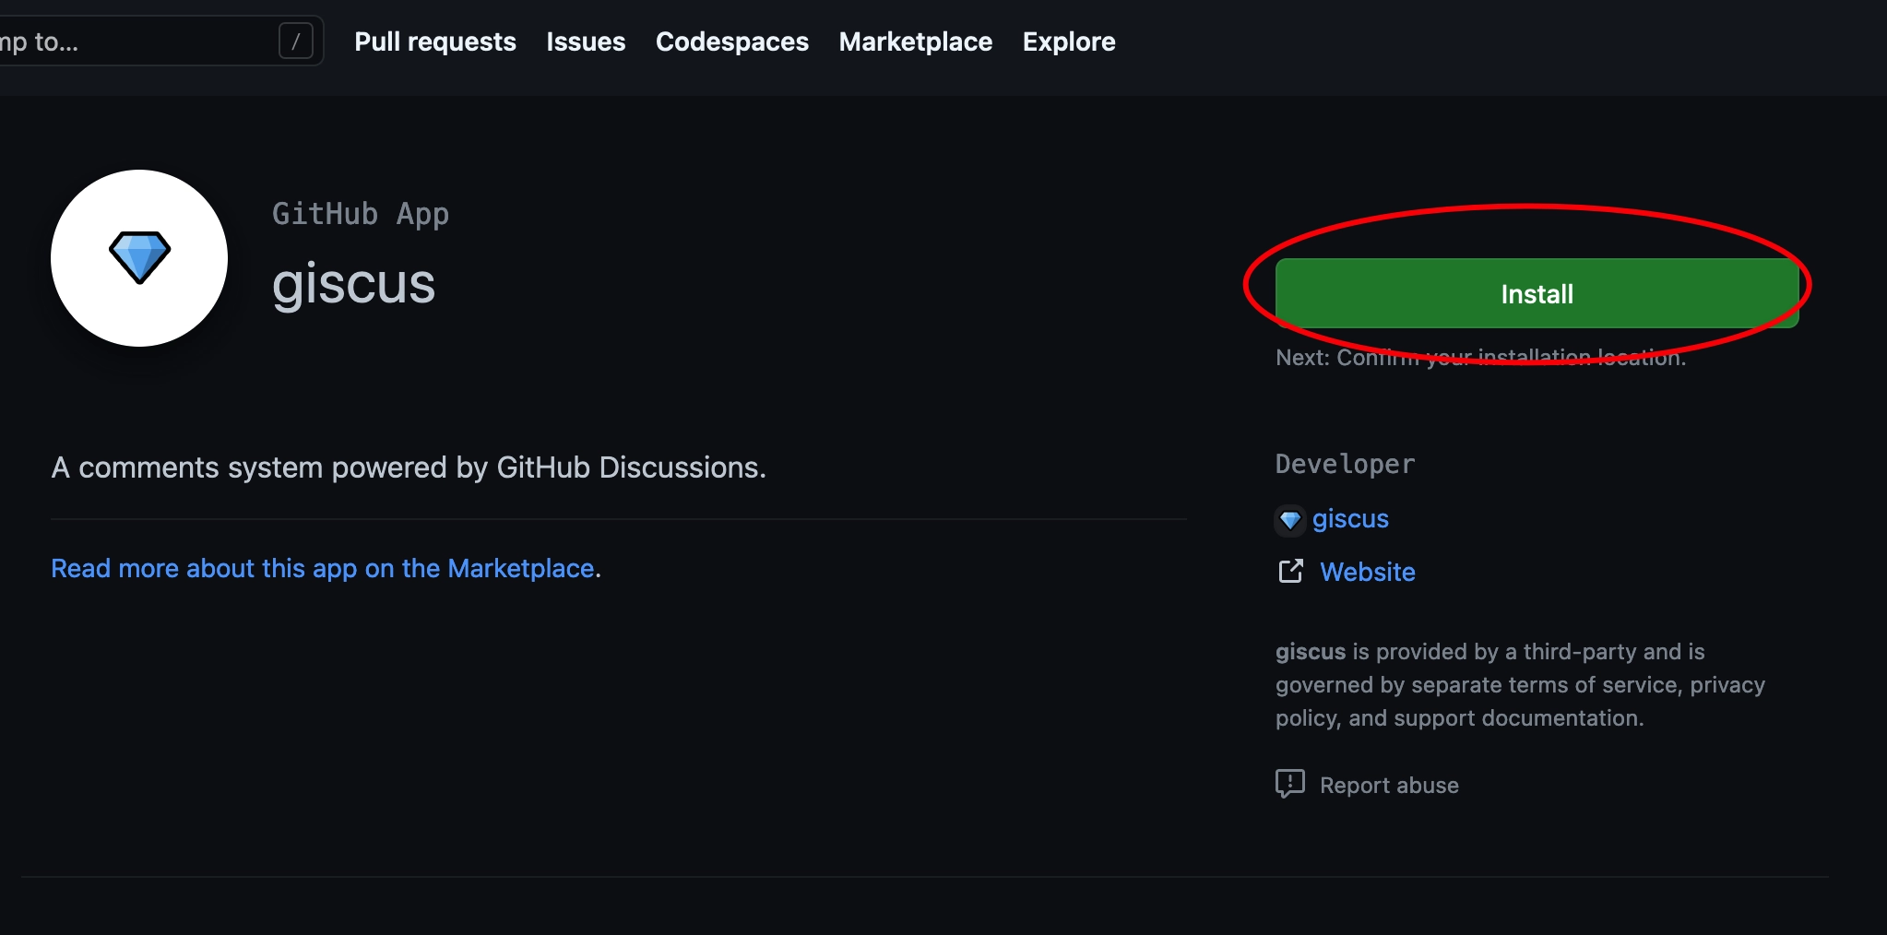The width and height of the screenshot is (1887, 935).
Task: Click the large giscus app title heading
Action: (x=353, y=283)
